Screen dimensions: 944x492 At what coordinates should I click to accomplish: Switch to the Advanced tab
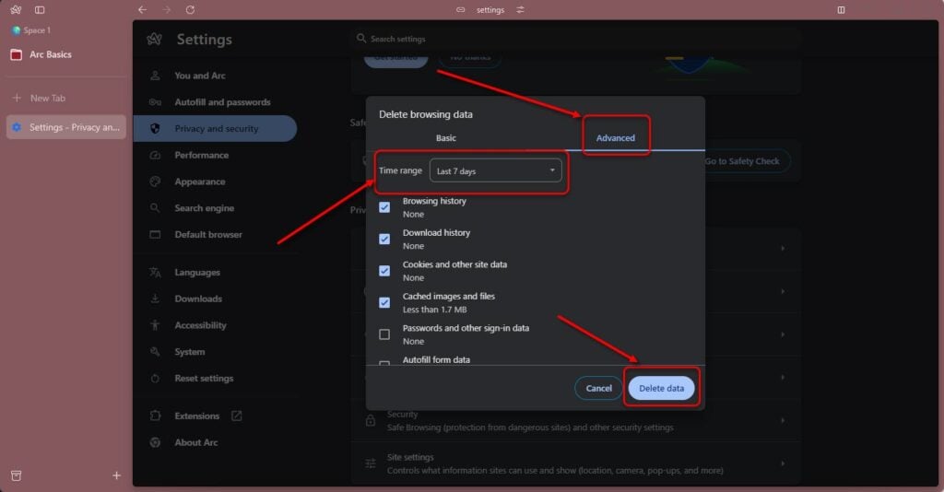pyautogui.click(x=615, y=137)
